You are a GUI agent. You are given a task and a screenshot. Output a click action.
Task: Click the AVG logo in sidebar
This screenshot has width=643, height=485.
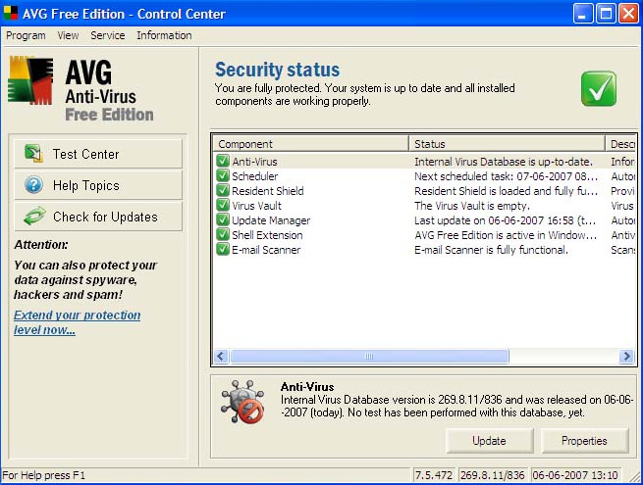30,80
